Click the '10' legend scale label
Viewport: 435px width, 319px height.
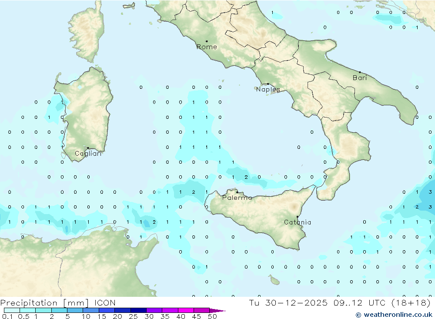86,316
